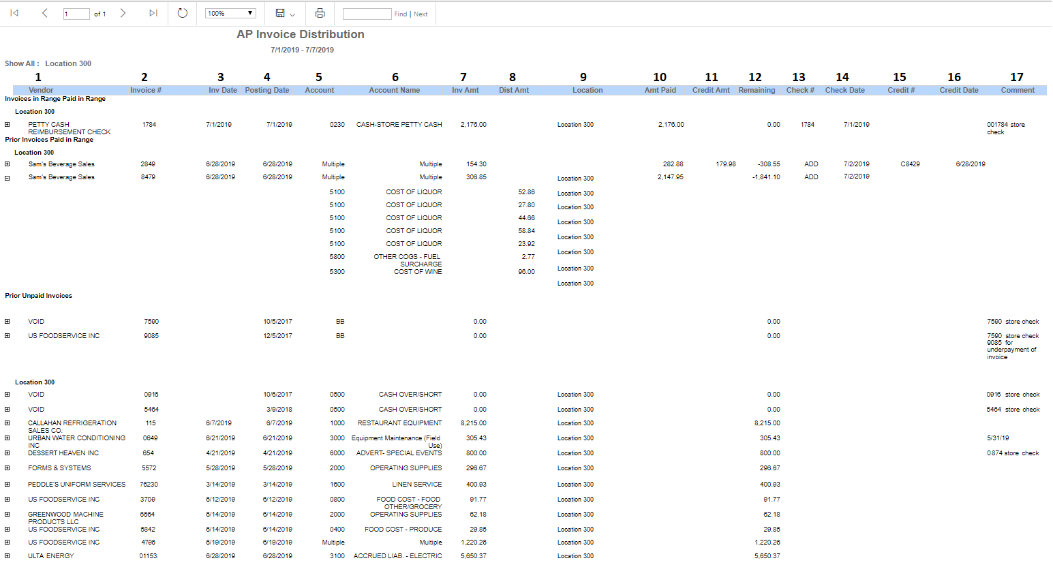Click the Credit Amt column header

pyautogui.click(x=711, y=90)
